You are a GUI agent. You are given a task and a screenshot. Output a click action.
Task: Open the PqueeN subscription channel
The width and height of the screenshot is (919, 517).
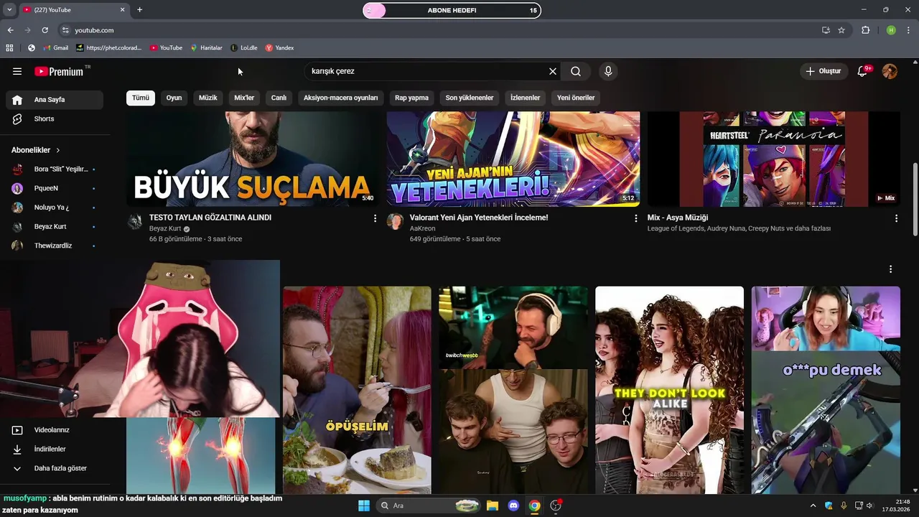tap(55, 188)
